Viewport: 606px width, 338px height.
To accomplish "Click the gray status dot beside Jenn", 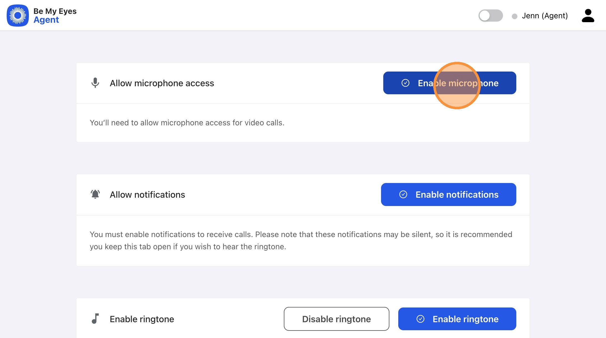I will (514, 16).
